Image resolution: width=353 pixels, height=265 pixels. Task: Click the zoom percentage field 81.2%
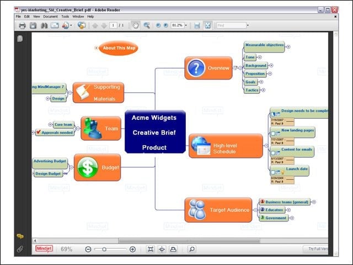[x=178, y=25]
